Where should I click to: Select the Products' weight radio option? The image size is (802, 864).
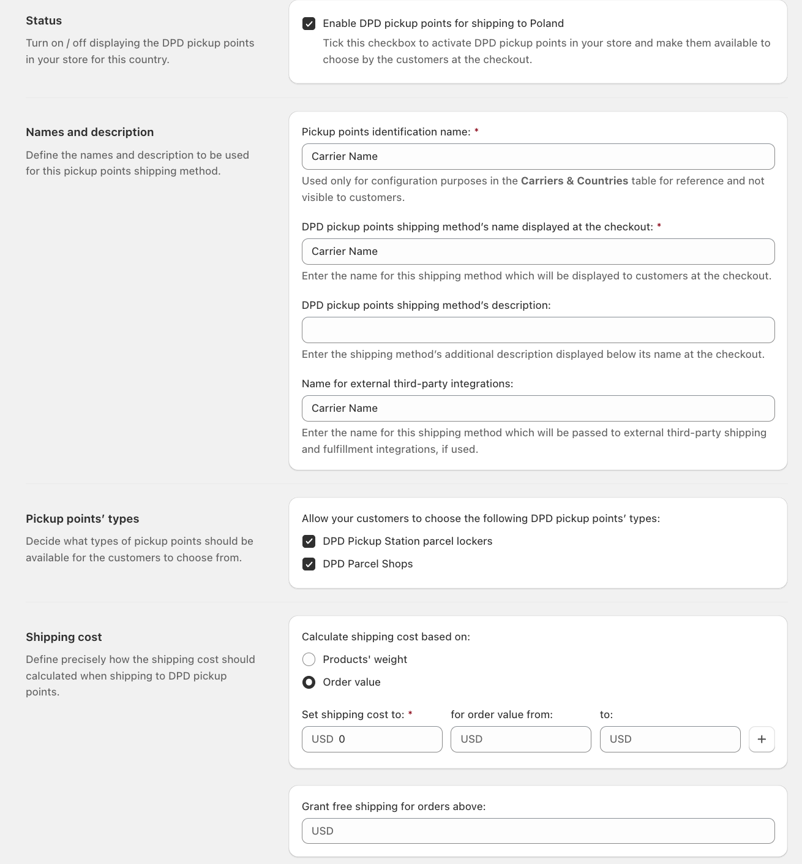(x=309, y=659)
